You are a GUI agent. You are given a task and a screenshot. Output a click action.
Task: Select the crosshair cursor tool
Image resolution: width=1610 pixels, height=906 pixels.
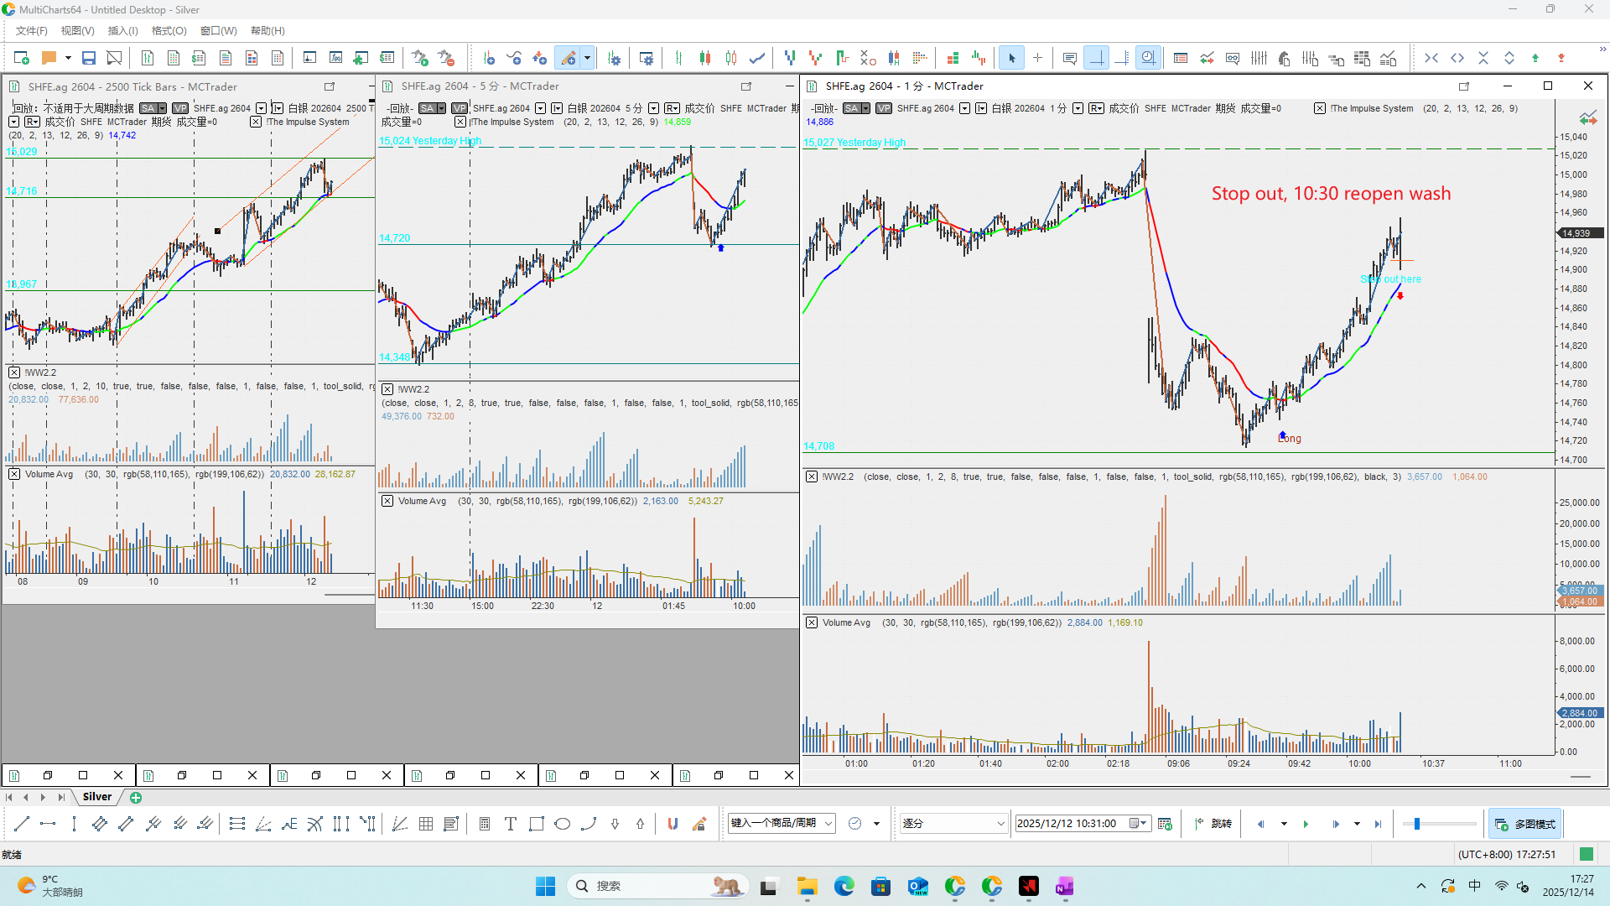pos(1037,58)
